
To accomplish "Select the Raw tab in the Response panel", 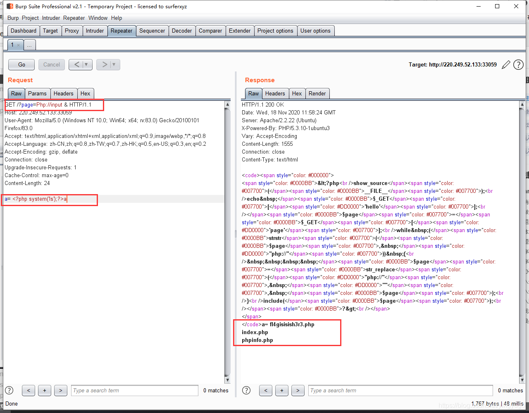I will tap(254, 93).
